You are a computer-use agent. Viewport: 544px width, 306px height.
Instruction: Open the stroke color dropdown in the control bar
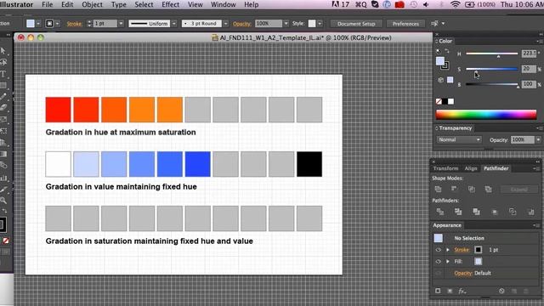click(57, 24)
